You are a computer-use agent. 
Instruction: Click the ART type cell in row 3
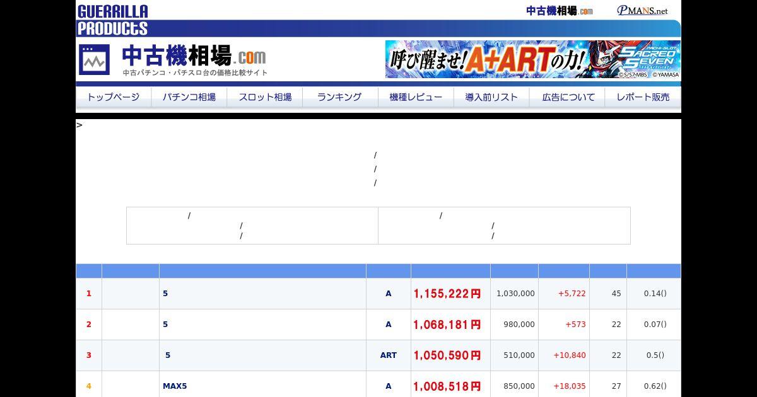pos(389,355)
